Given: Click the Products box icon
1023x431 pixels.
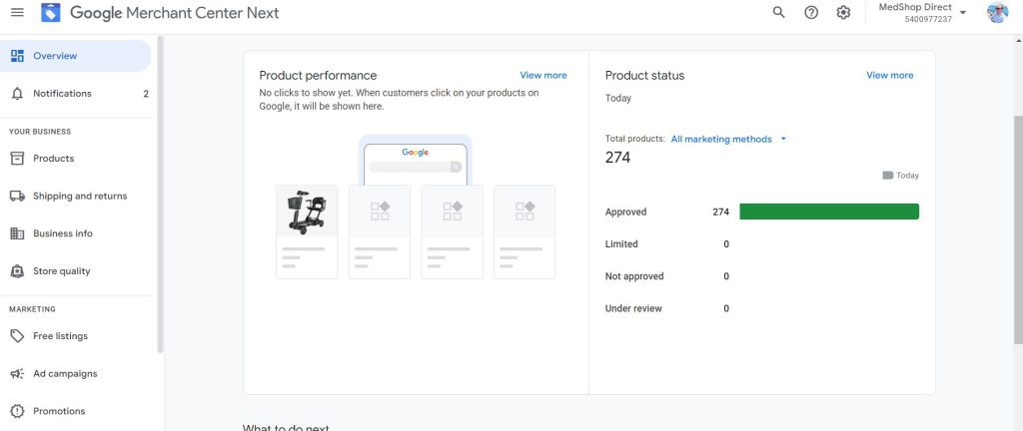Looking at the screenshot, I should [18, 159].
